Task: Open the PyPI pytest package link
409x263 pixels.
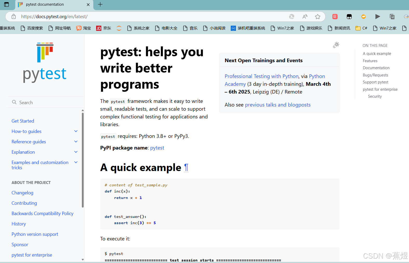Action: point(157,148)
